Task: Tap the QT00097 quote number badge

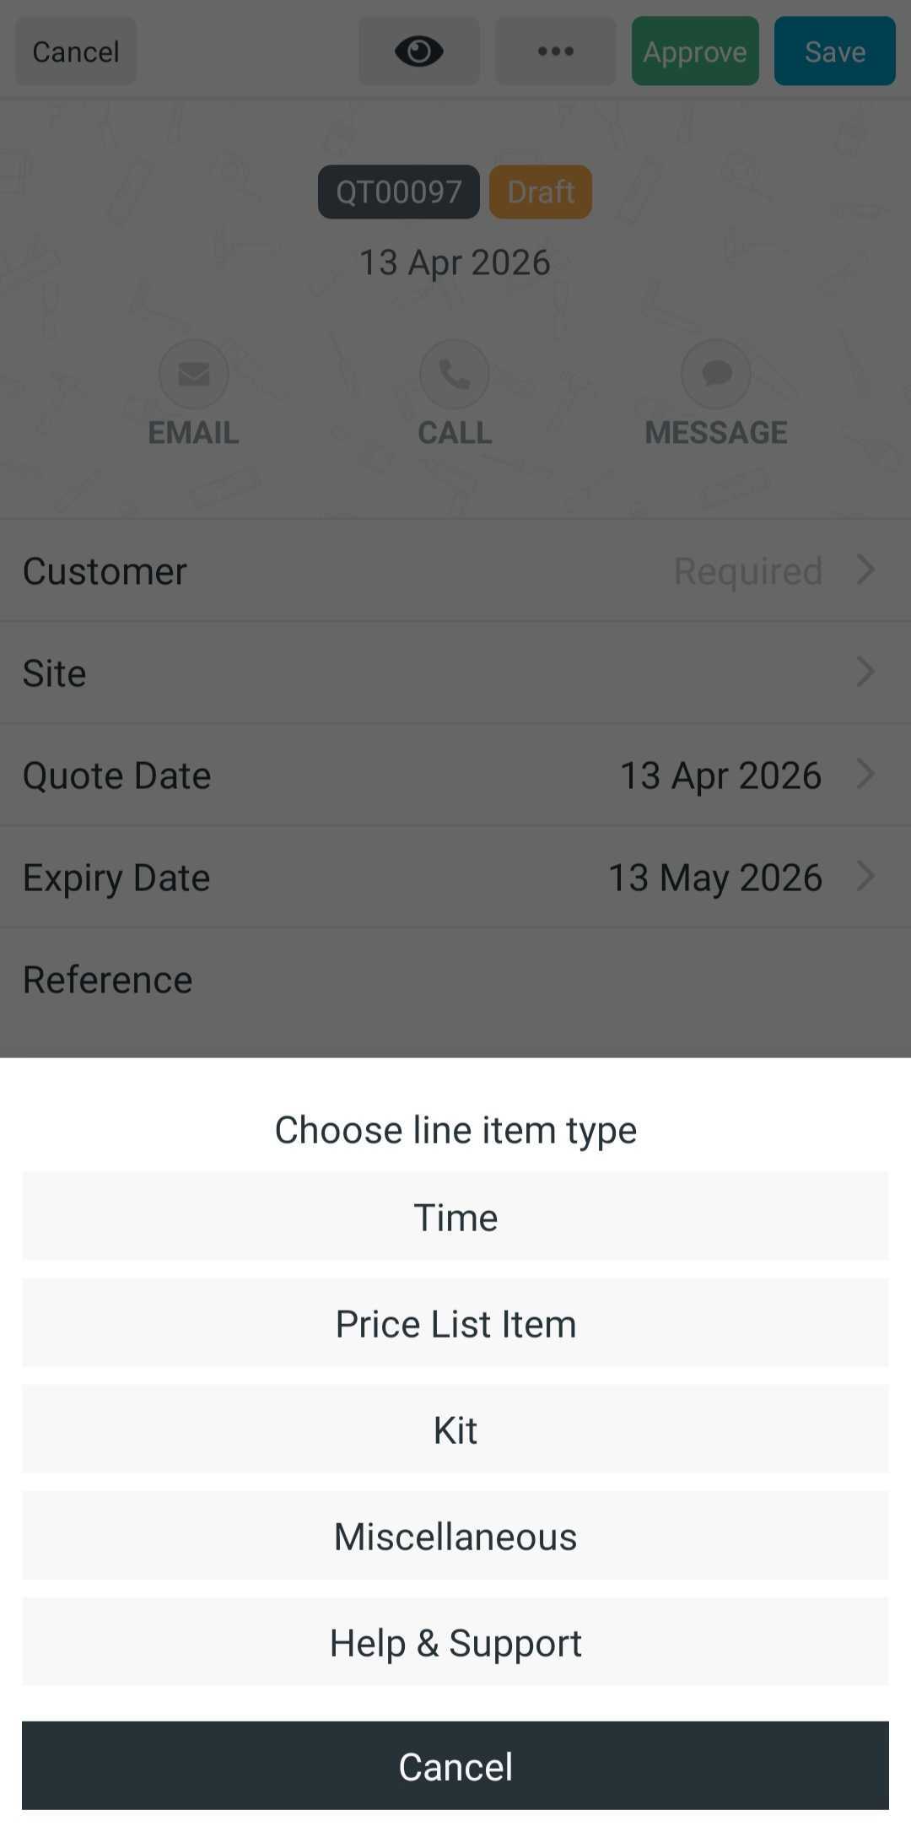Action: coord(399,192)
